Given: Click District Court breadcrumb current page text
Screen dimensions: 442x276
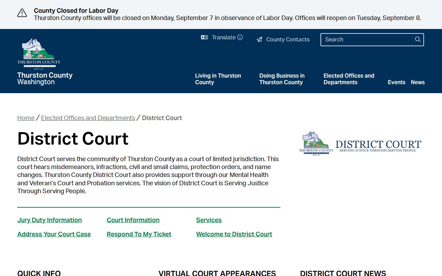Looking at the screenshot, I should 162,118.
